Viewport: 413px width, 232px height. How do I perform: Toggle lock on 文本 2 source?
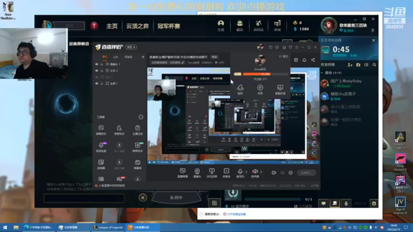click(x=102, y=71)
